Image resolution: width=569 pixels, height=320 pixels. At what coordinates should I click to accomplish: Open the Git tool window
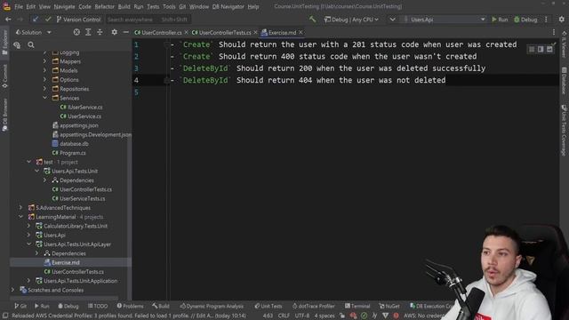point(20,306)
